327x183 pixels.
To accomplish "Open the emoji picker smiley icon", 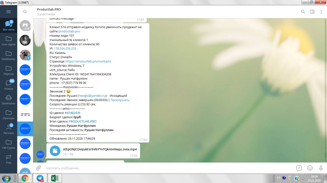I will pos(310,168).
